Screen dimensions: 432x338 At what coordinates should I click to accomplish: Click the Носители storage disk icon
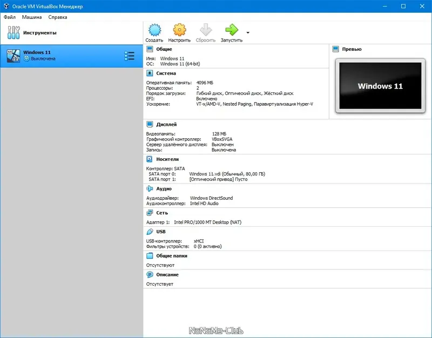tap(150, 159)
